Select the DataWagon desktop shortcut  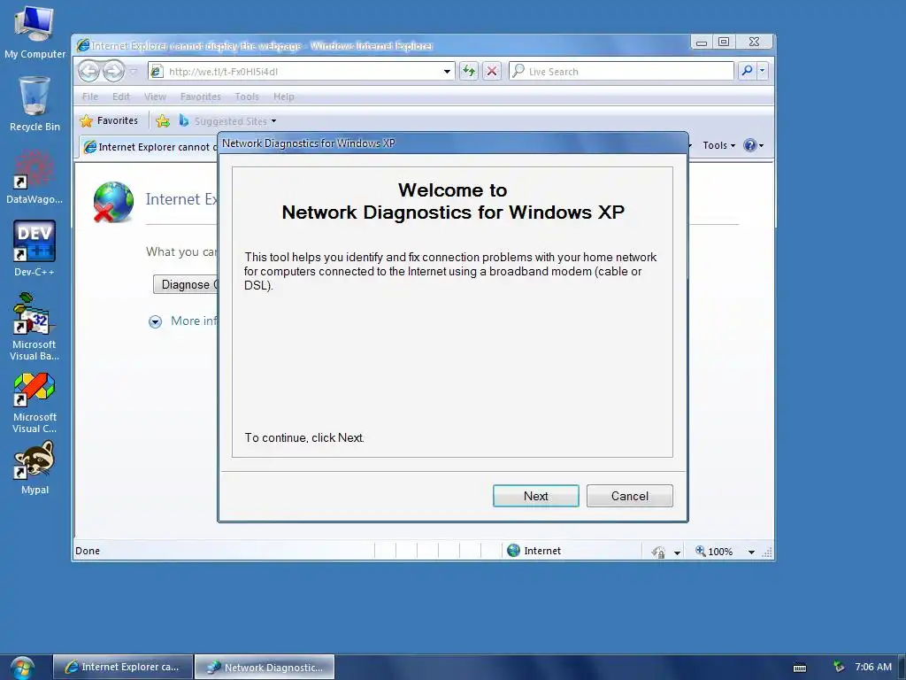coord(35,177)
